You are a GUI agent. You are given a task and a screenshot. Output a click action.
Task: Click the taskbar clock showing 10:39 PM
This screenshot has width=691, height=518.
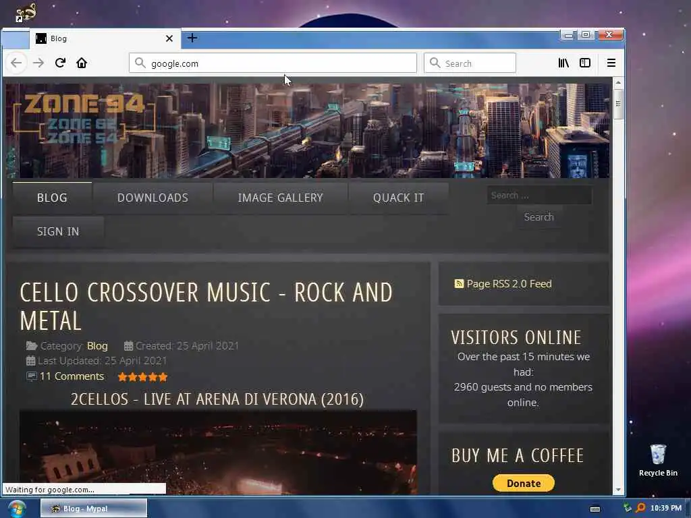(x=666, y=508)
